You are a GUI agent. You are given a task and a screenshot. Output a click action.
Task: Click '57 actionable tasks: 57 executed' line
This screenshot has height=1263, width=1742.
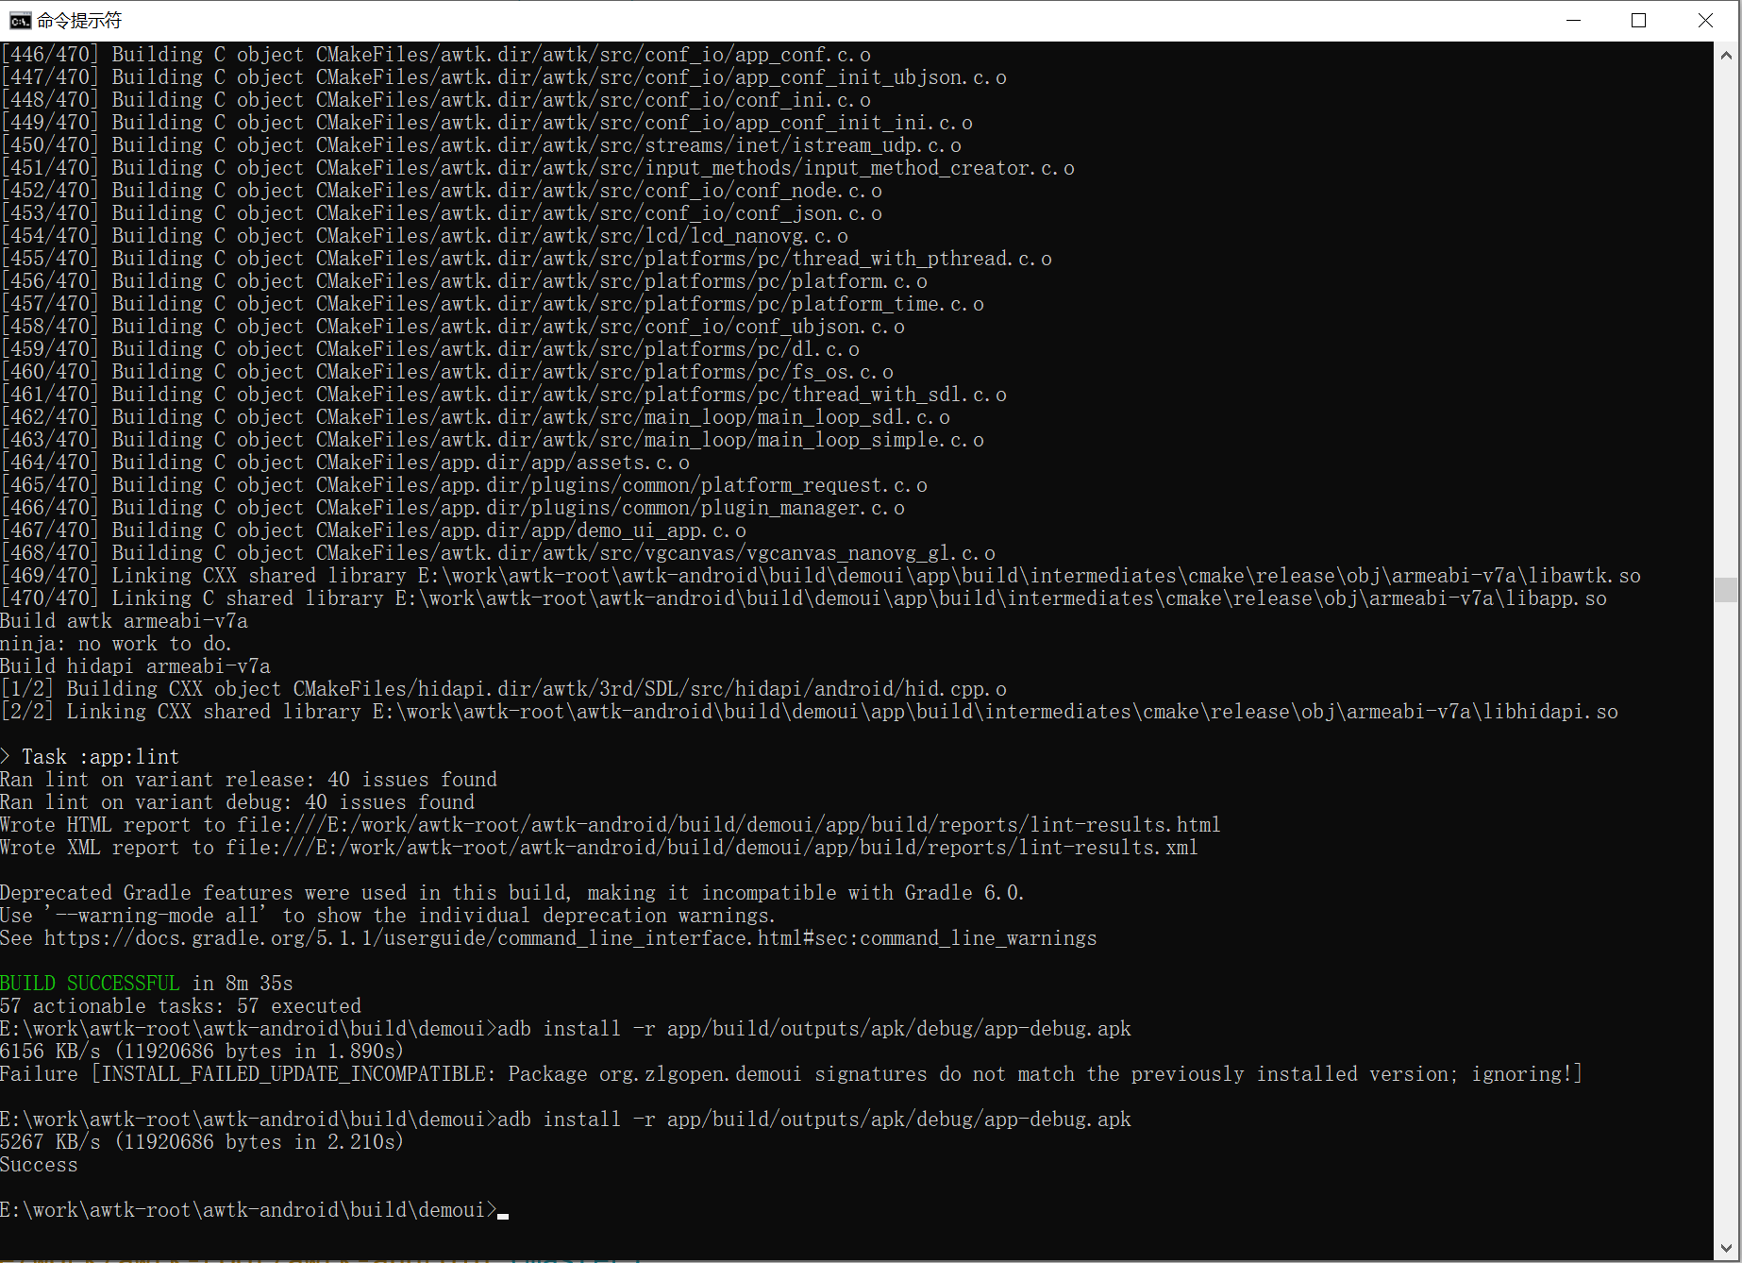180,1006
